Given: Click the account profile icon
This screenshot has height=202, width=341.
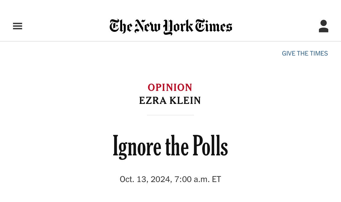Looking at the screenshot, I should [323, 26].
